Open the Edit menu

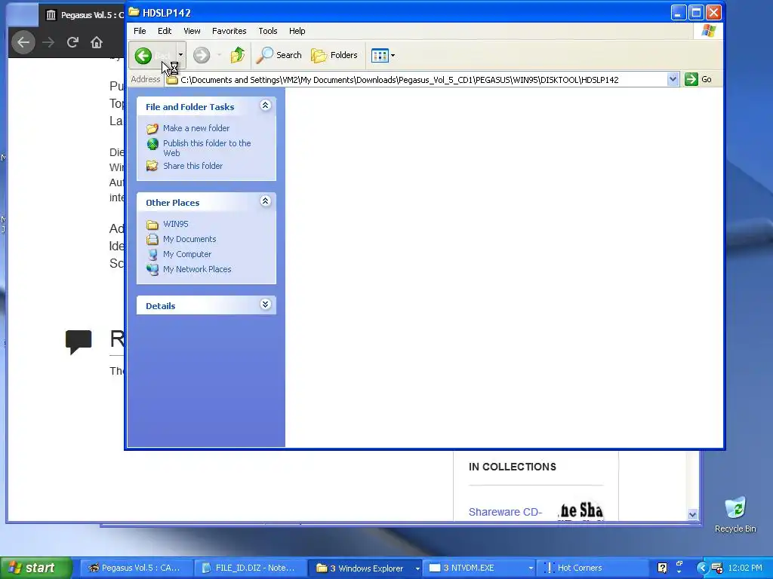coord(164,30)
